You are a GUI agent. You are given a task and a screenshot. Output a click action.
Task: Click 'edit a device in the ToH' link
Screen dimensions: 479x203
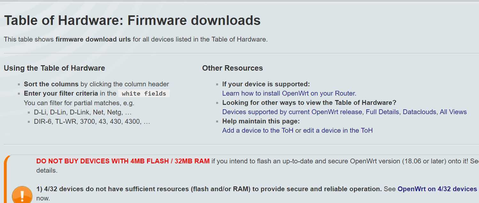338,130
